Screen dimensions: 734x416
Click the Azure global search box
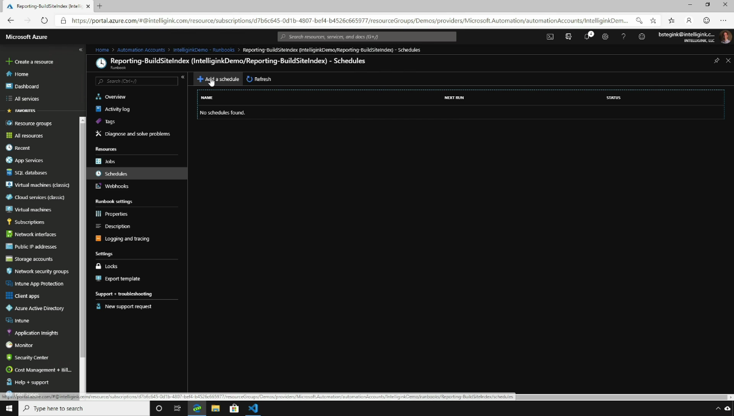(367, 37)
